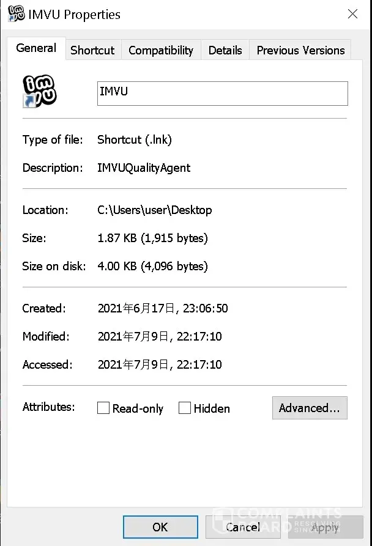Go to the Details tab
The height and width of the screenshot is (546, 372).
pyautogui.click(x=225, y=50)
